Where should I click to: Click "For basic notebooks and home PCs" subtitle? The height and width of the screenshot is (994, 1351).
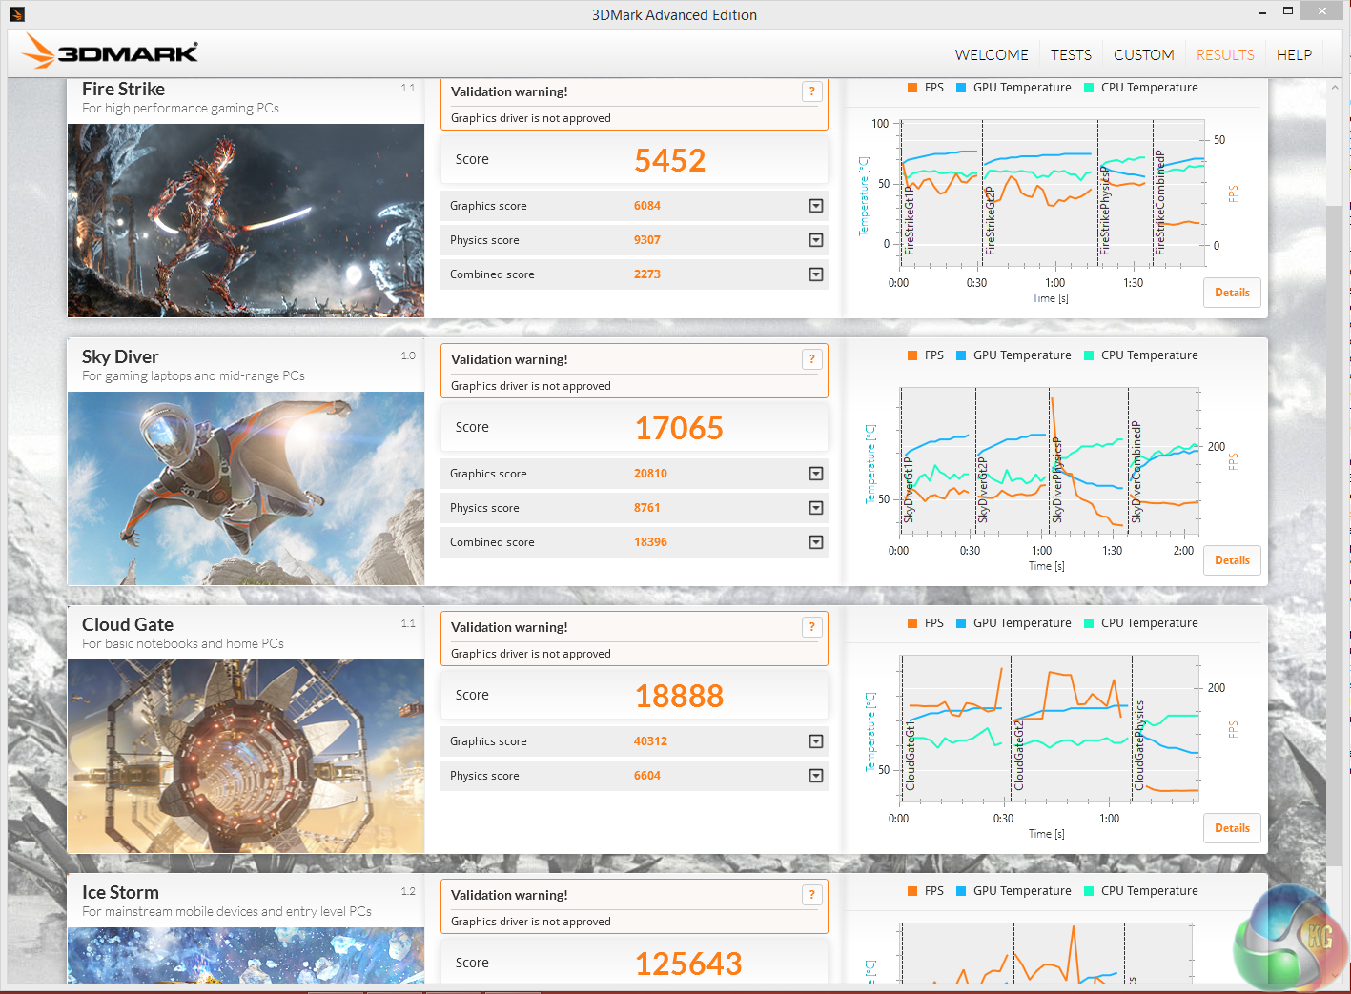(x=183, y=644)
